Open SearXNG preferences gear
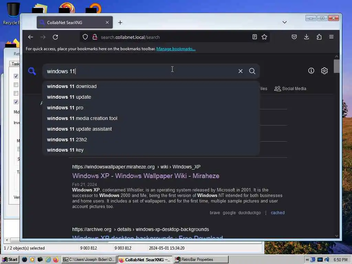The image size is (352, 264). click(x=324, y=71)
